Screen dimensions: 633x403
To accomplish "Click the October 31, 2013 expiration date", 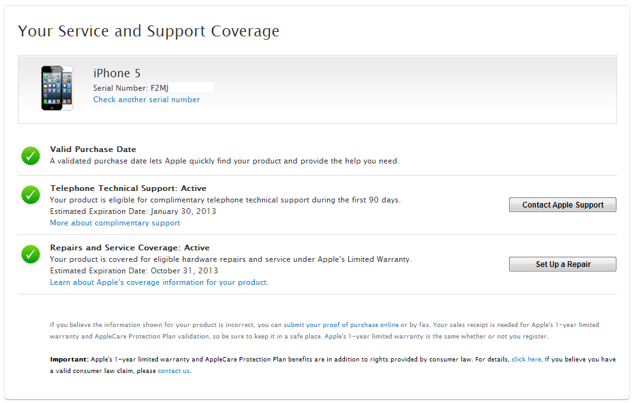I will pyautogui.click(x=184, y=271).
